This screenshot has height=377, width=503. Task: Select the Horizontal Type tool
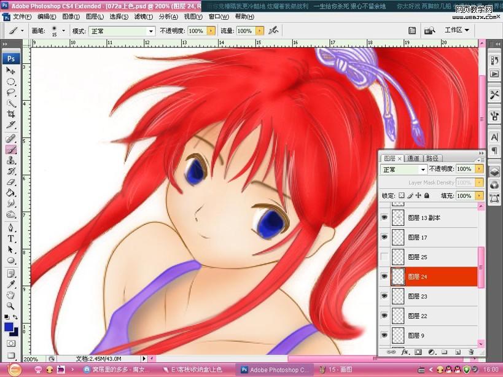pyautogui.click(x=11, y=239)
